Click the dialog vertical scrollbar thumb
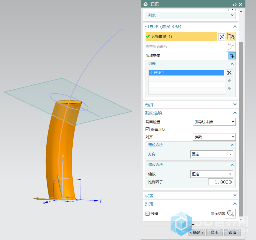 click(x=241, y=129)
